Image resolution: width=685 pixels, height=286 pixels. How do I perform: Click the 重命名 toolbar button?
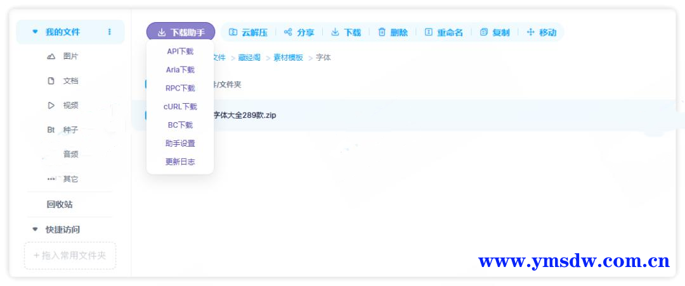point(444,32)
